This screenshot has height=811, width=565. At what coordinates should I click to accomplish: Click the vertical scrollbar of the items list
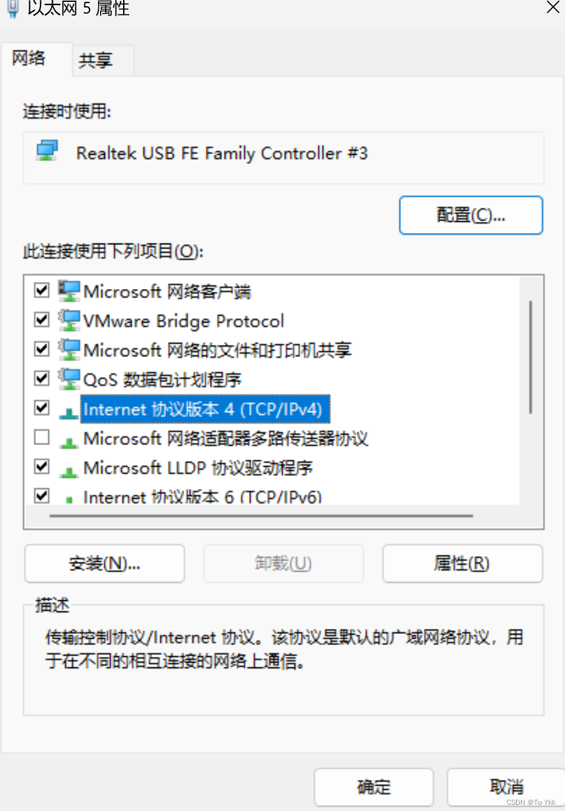coord(530,357)
